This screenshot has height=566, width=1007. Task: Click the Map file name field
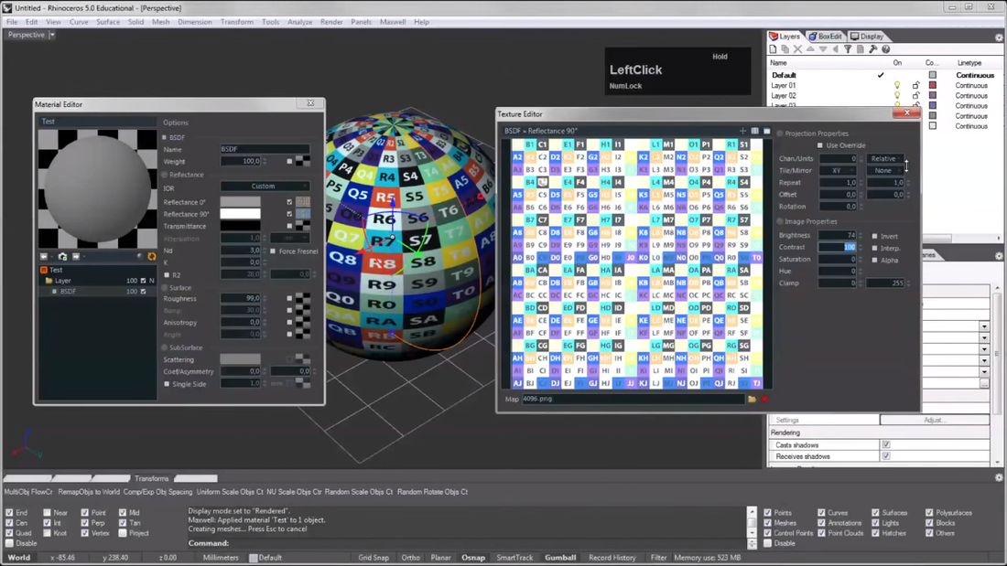(633, 400)
